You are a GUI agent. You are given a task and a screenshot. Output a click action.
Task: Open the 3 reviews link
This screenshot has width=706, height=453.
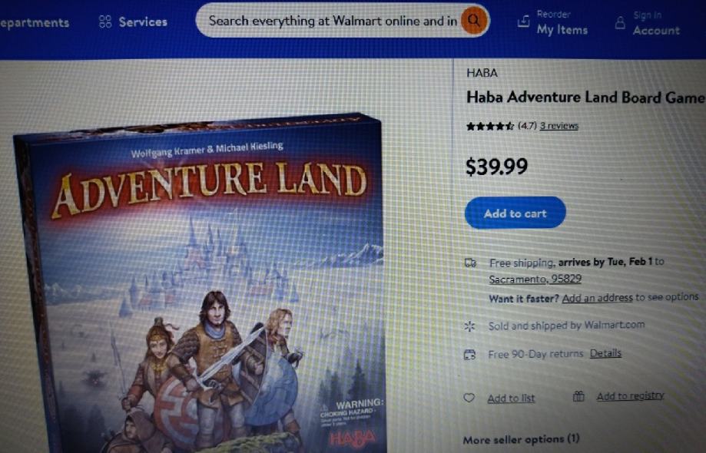559,125
